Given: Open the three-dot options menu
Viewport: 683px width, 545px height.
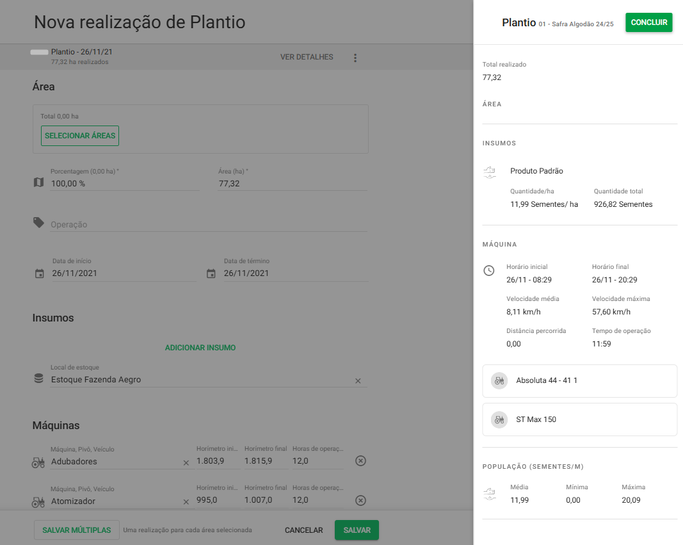Looking at the screenshot, I should pos(355,58).
